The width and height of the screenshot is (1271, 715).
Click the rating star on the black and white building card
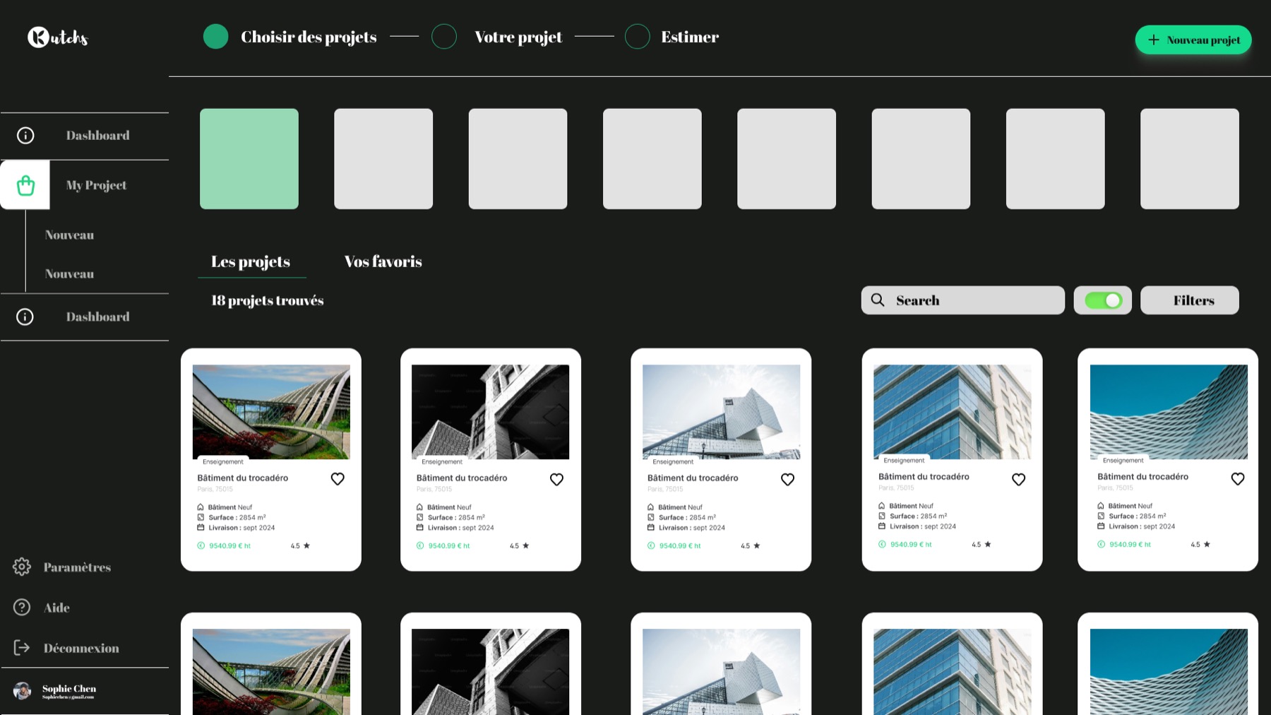[x=526, y=545]
